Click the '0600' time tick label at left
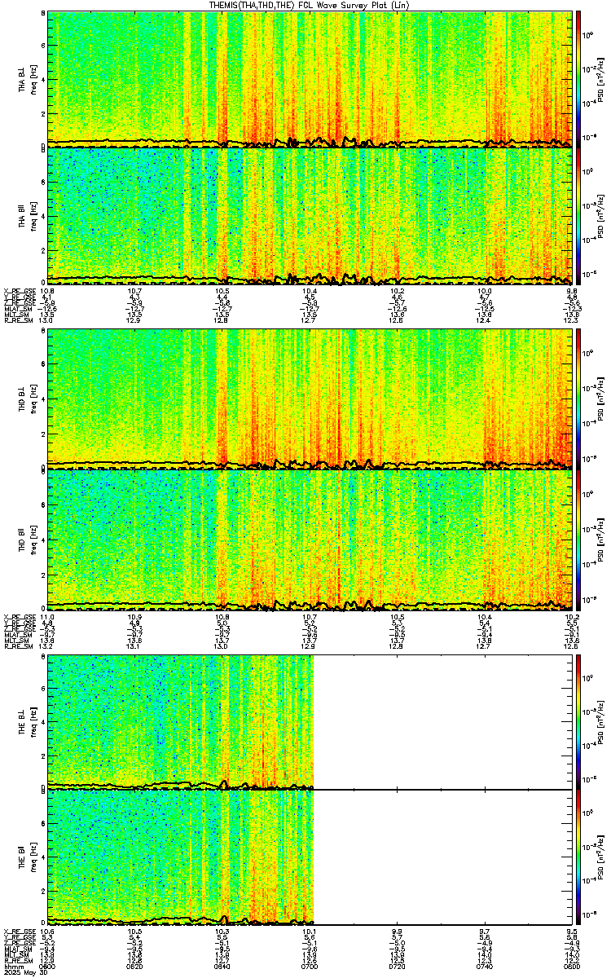 49,966
